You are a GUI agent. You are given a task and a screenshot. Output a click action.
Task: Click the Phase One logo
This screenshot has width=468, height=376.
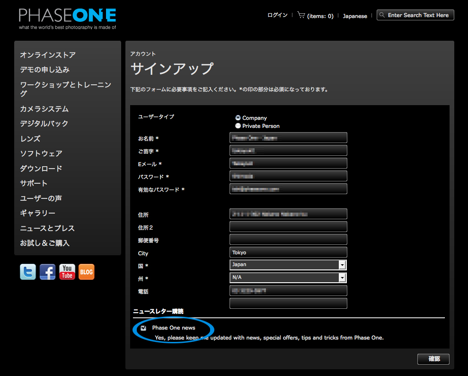coord(66,14)
